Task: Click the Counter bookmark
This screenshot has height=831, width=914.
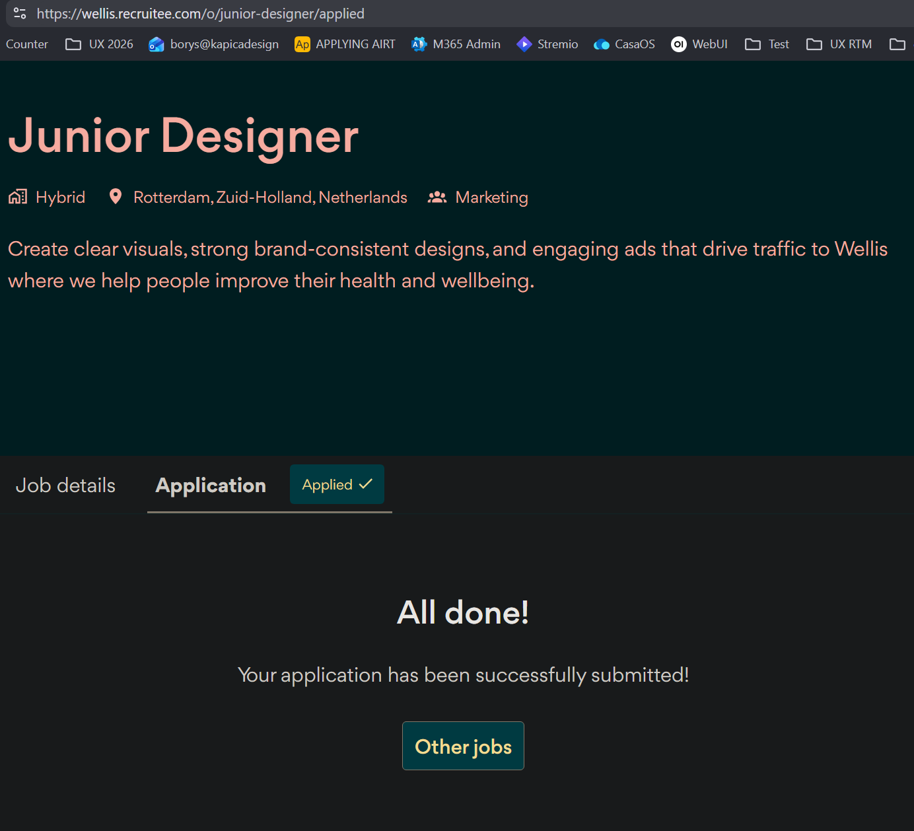Action: [x=27, y=44]
